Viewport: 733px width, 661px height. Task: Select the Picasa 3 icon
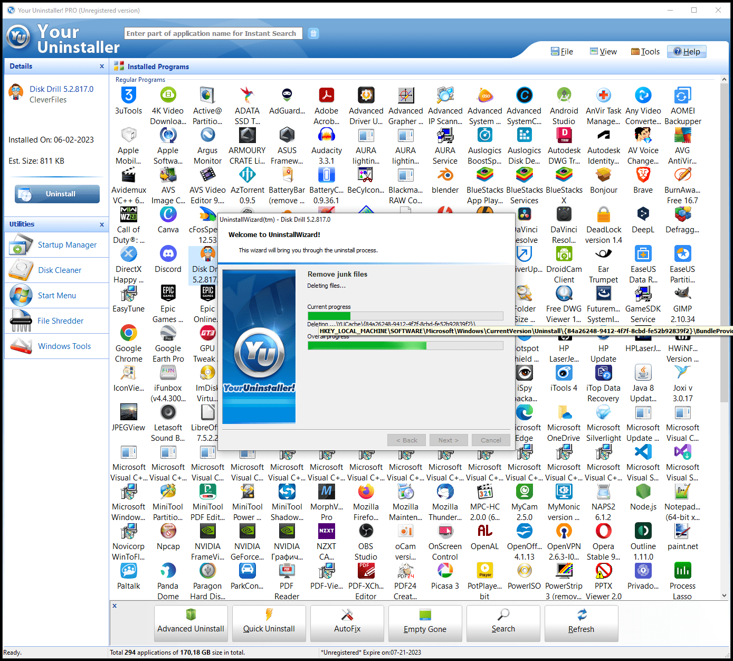445,570
